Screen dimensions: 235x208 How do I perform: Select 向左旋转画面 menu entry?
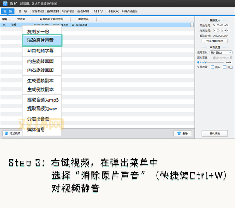coord(42,61)
